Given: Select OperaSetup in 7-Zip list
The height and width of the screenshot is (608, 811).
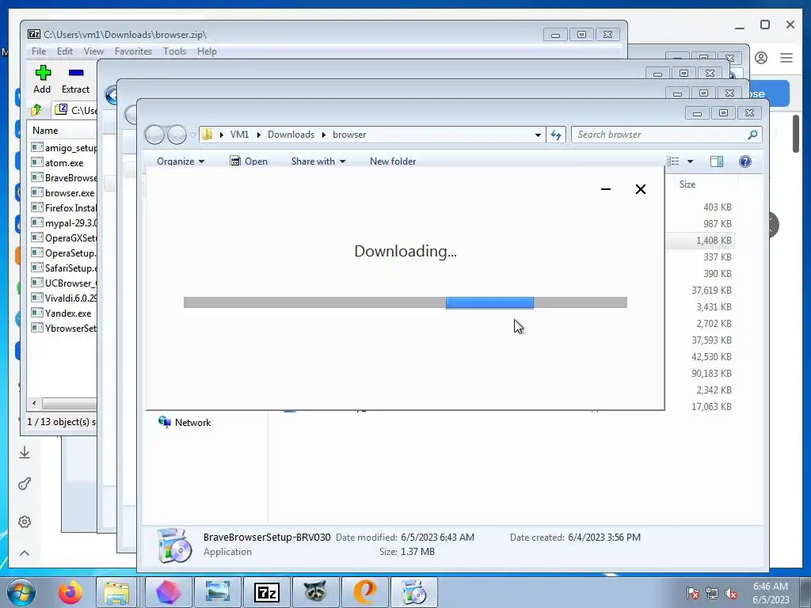Looking at the screenshot, I should point(64,253).
